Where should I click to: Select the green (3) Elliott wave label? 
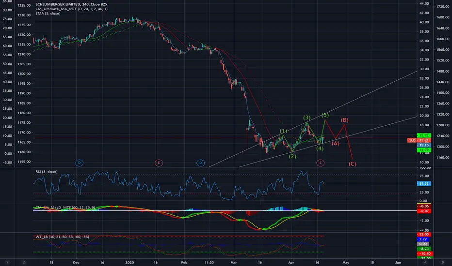pyautogui.click(x=307, y=118)
